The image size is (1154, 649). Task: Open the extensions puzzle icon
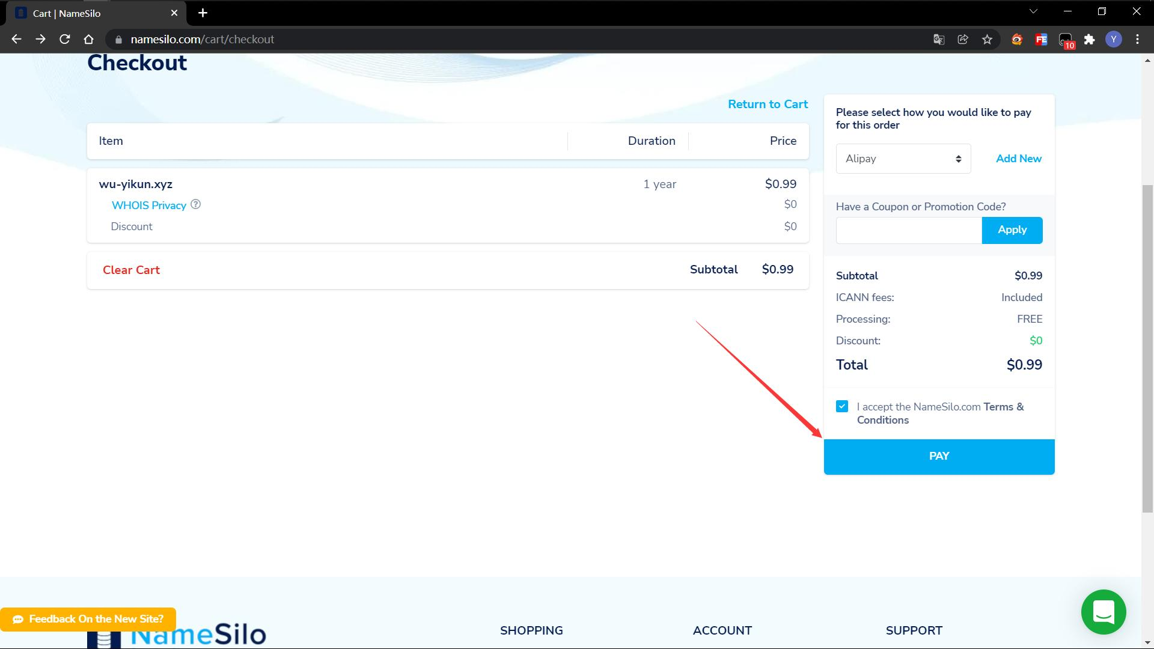[x=1089, y=40]
